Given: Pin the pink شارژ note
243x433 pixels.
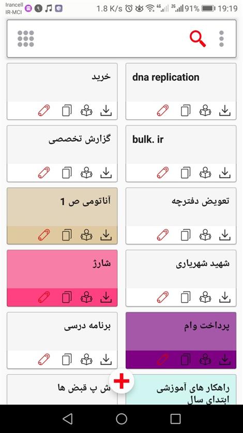Looking at the screenshot, I should [x=44, y=297].
